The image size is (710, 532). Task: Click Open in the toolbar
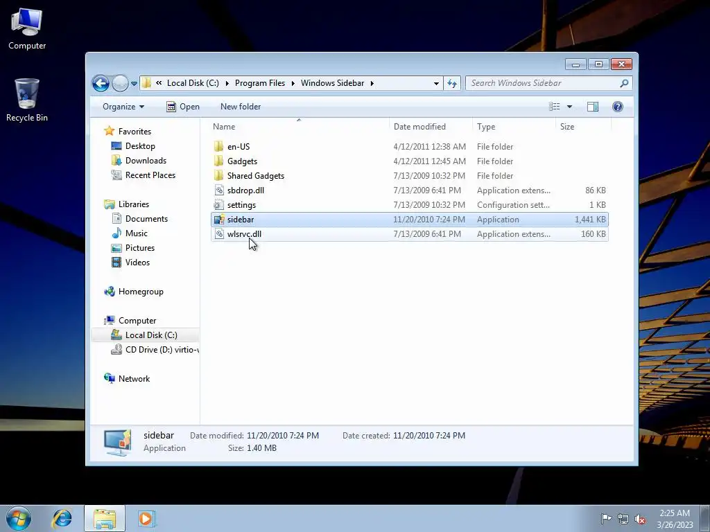[183, 107]
